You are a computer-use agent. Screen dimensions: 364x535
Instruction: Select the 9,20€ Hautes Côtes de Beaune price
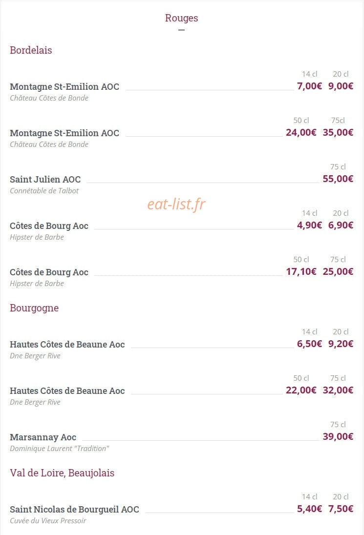click(341, 344)
